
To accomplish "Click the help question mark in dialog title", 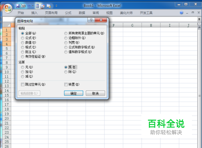I will [x=91, y=20].
